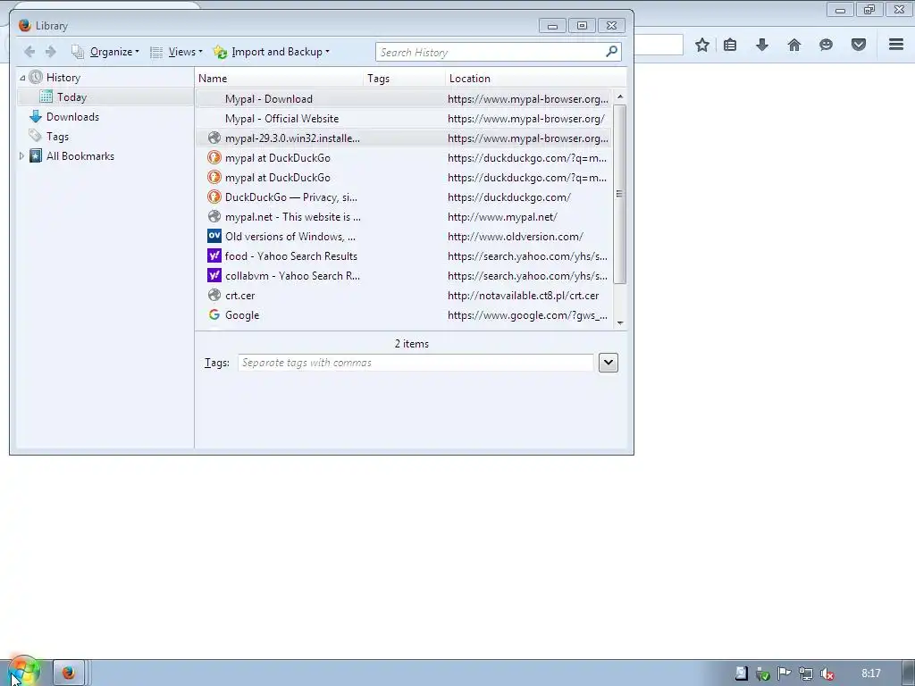Sort by the Name column header
The image size is (915, 686).
(x=280, y=79)
